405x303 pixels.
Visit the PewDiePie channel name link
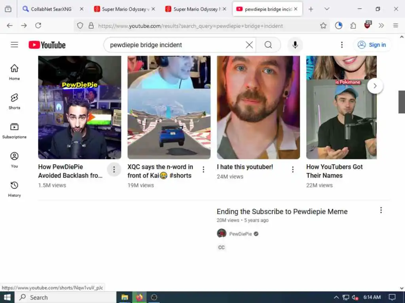click(240, 234)
